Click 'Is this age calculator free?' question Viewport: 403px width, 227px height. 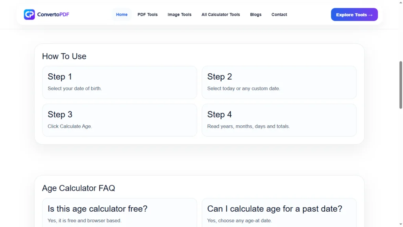(98, 209)
